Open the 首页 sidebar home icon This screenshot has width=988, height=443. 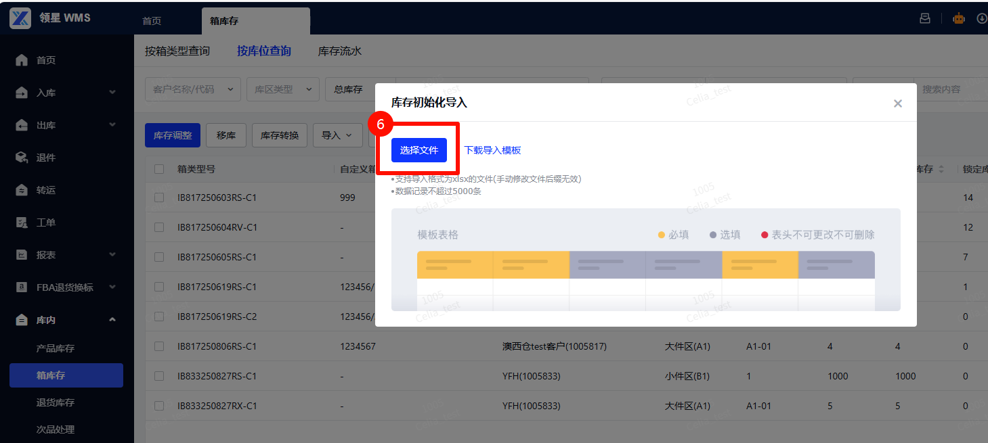tap(22, 60)
